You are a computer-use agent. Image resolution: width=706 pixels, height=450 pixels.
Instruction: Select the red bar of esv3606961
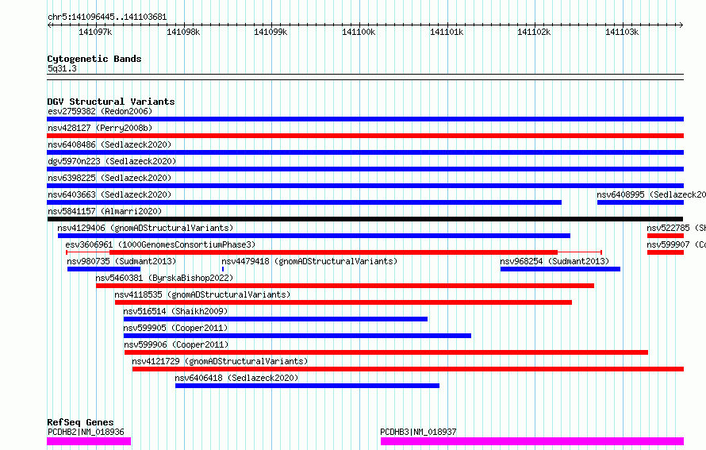point(334,252)
